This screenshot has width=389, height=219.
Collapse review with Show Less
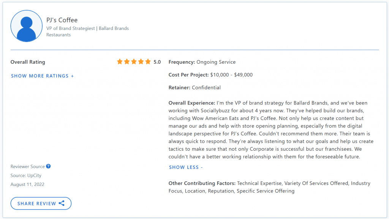[186, 167]
